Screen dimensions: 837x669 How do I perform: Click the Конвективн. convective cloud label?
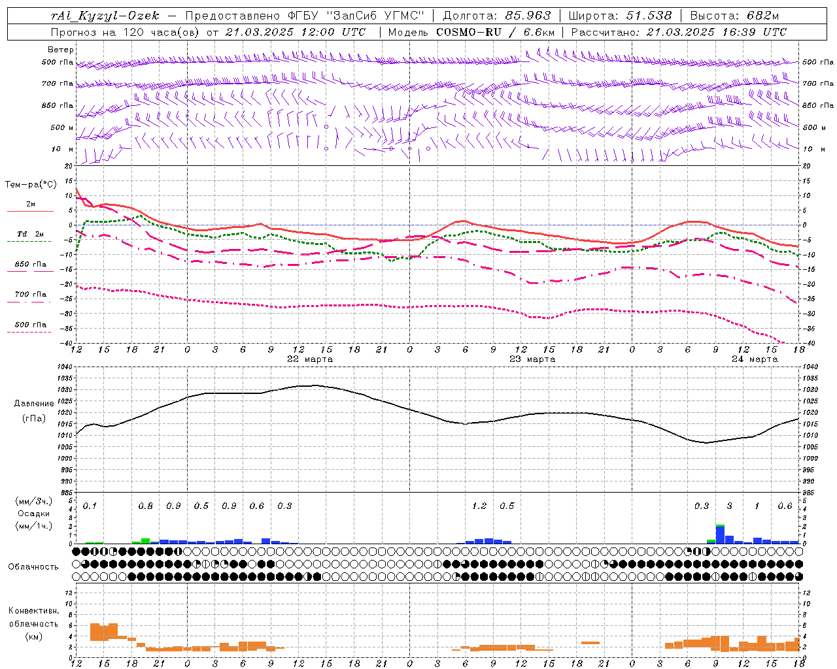click(33, 611)
